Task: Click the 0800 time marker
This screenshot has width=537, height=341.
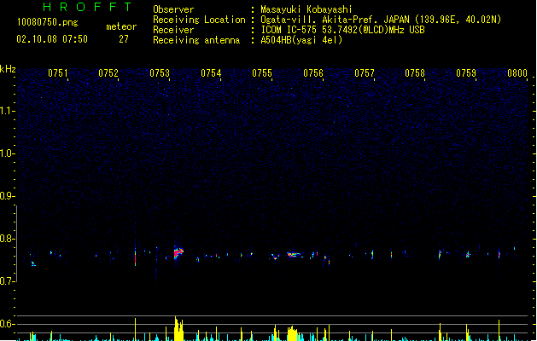Action: (517, 73)
